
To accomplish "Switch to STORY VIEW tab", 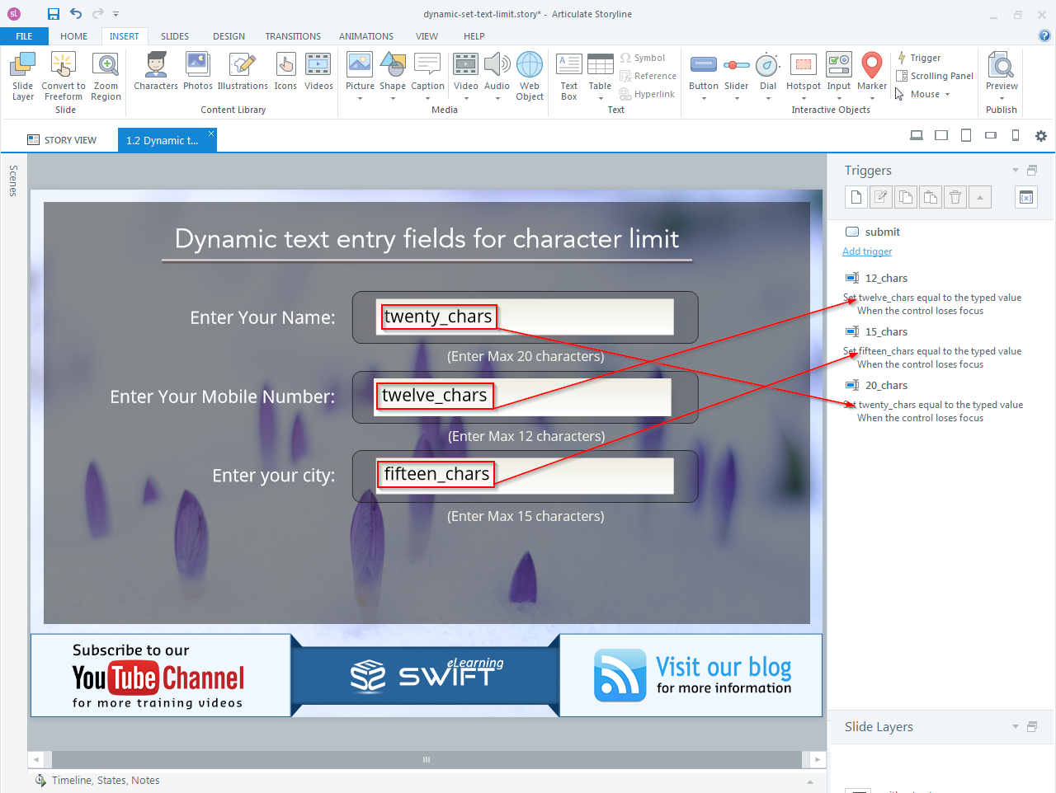I will pos(62,140).
